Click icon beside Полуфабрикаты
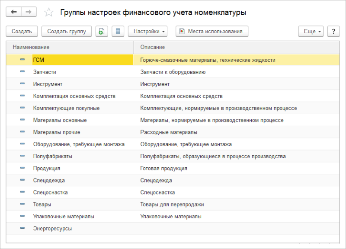The height and width of the screenshot is (249, 346). [22, 156]
